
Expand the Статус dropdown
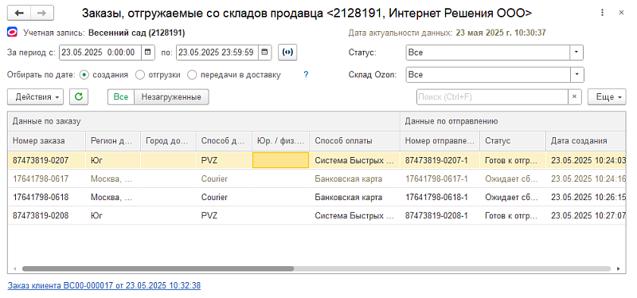(576, 53)
